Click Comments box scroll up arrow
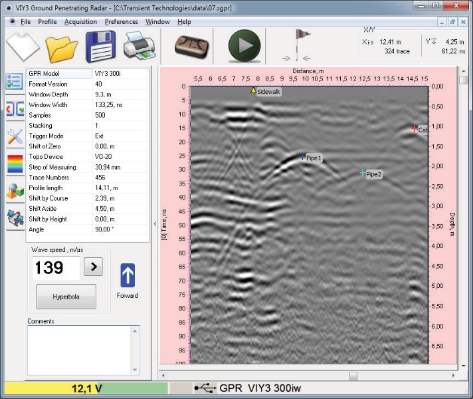Viewport: 473px width, 399px height. [135, 331]
